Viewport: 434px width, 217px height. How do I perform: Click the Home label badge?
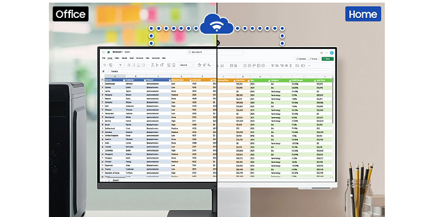(x=363, y=14)
